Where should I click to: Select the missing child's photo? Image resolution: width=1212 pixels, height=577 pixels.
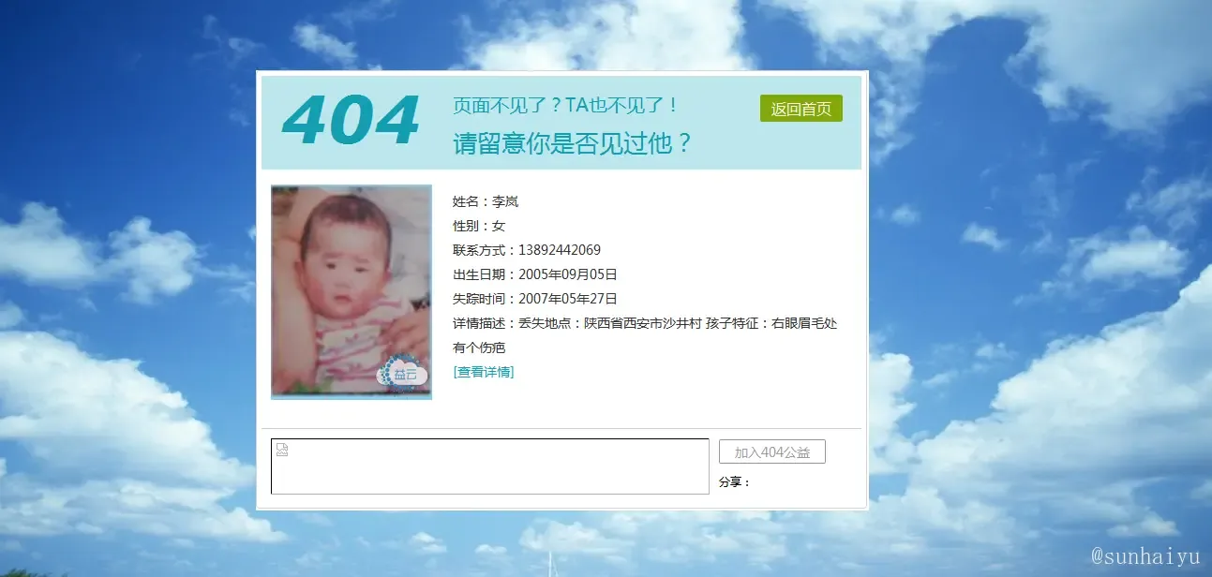pyautogui.click(x=352, y=291)
